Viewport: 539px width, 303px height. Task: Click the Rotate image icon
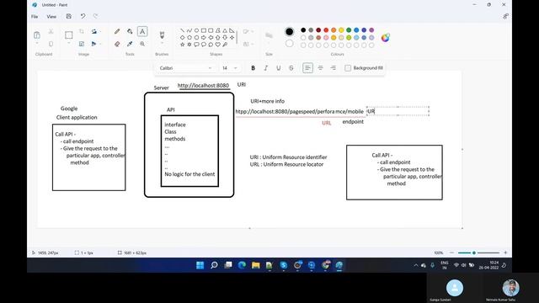point(94,31)
